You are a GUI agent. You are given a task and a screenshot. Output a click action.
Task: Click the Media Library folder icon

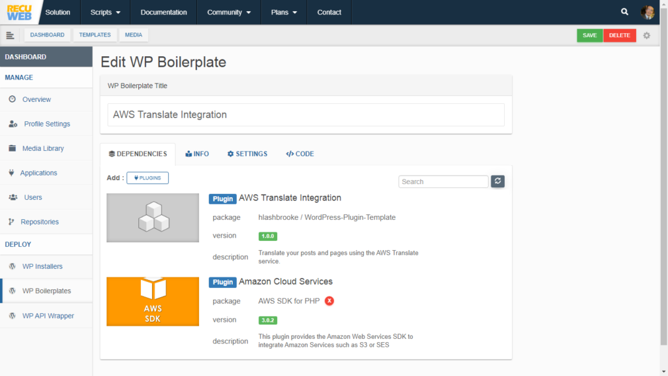pyautogui.click(x=12, y=148)
